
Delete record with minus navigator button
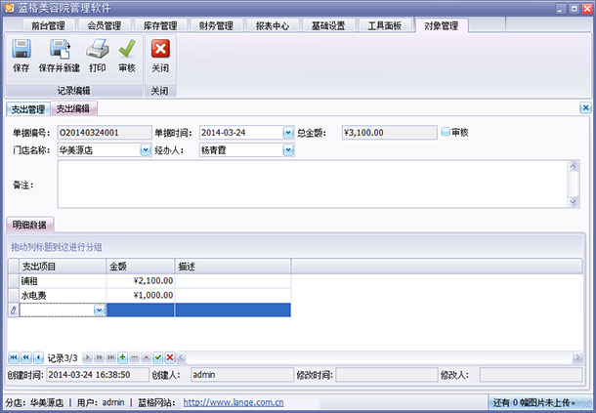[134, 357]
